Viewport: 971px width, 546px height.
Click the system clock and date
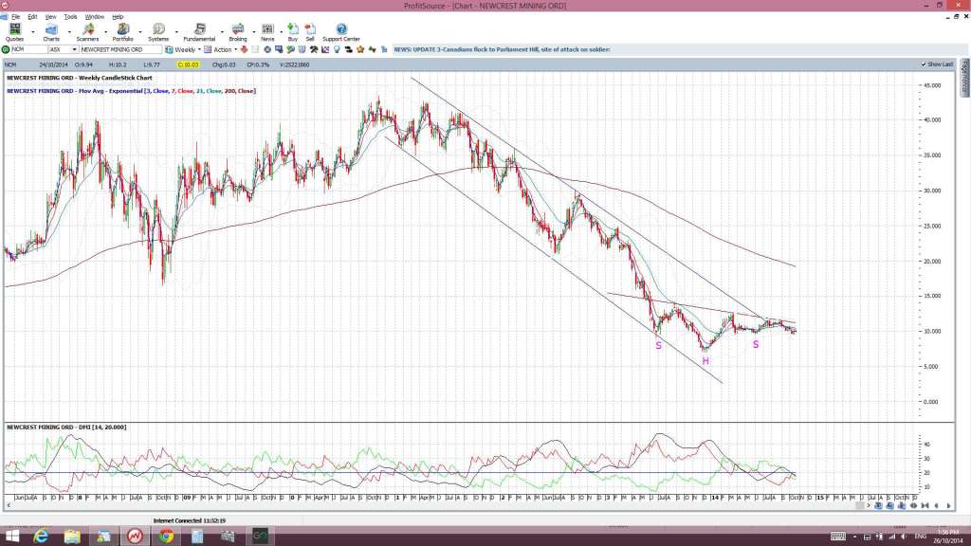pyautogui.click(x=947, y=537)
